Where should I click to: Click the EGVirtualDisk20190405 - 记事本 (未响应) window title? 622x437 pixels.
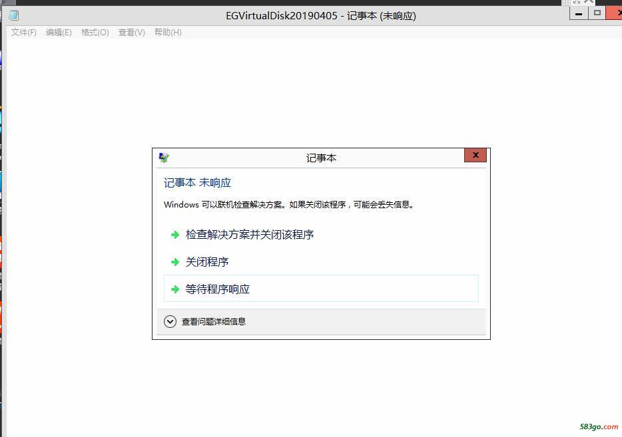click(x=321, y=16)
